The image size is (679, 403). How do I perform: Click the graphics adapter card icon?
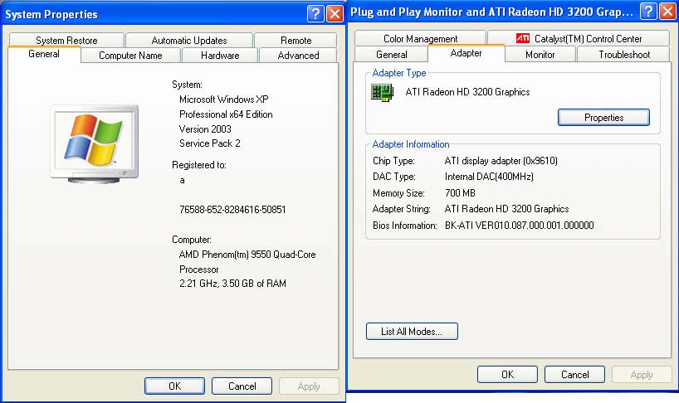(382, 93)
